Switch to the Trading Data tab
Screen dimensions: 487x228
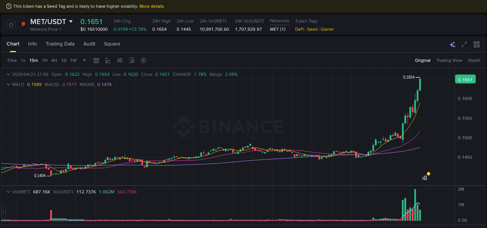click(x=60, y=44)
